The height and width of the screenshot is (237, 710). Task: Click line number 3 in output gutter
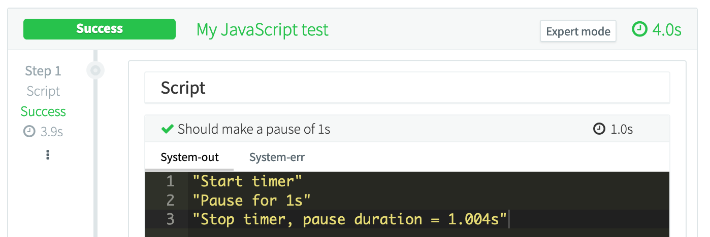(x=170, y=219)
